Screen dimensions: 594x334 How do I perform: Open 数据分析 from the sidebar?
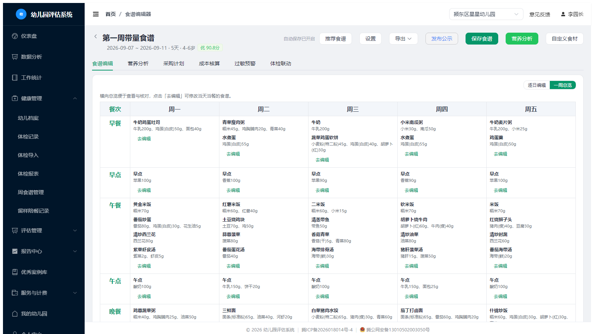click(x=44, y=57)
